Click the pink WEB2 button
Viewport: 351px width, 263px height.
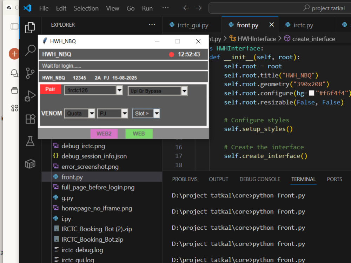[104, 134]
